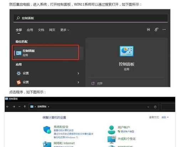
Task: Click the Control Panel search field
Action: click(168, 107)
